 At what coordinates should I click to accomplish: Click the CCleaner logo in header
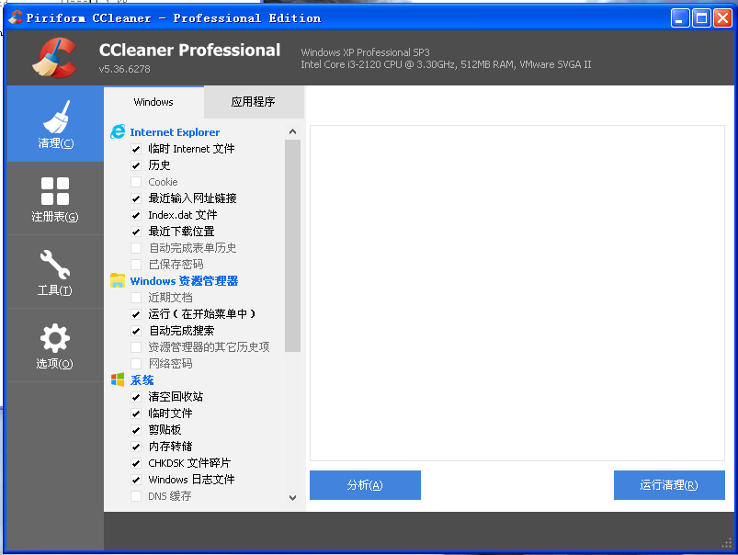coord(54,58)
